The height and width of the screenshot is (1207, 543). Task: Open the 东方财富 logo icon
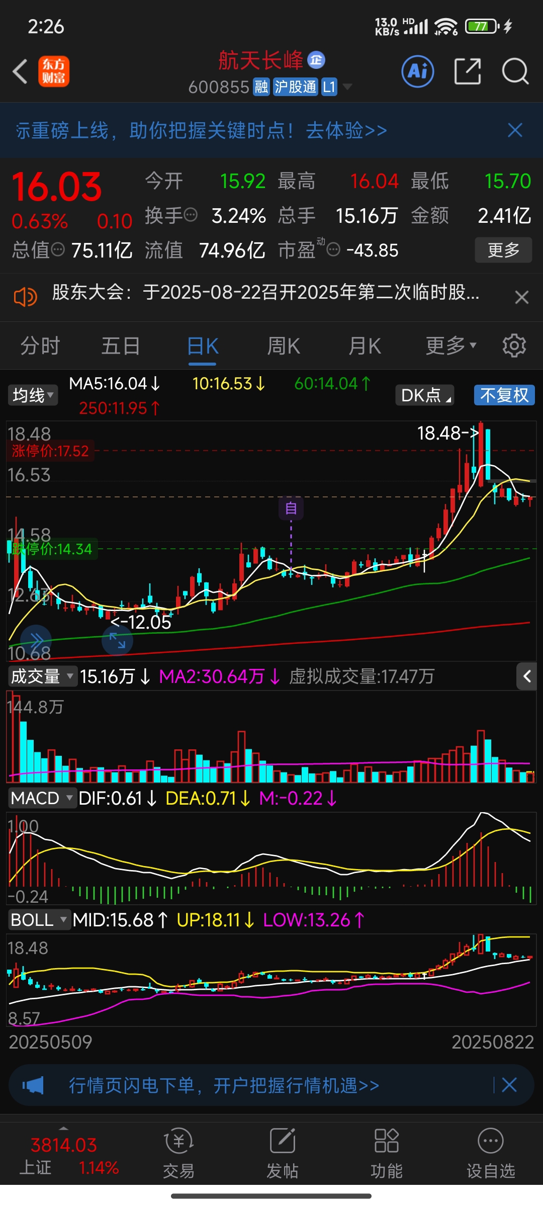point(54,71)
